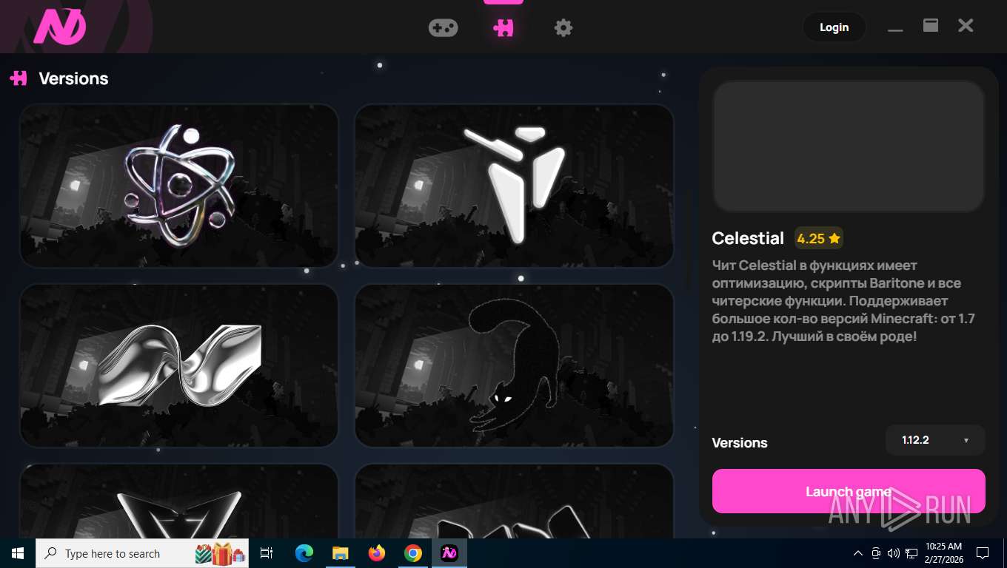
Task: Click the Versions heading puzzle icon
Action: [x=19, y=78]
